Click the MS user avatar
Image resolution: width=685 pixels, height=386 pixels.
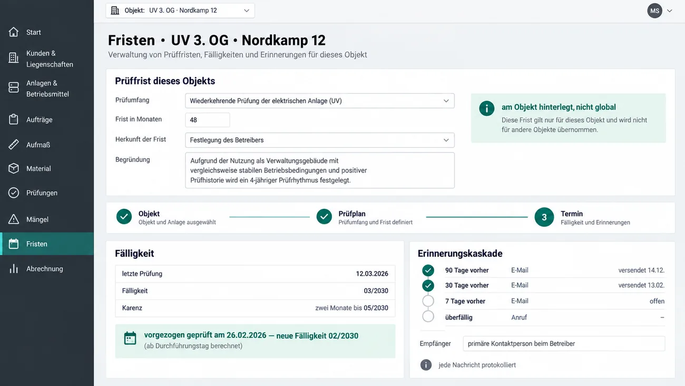(654, 11)
